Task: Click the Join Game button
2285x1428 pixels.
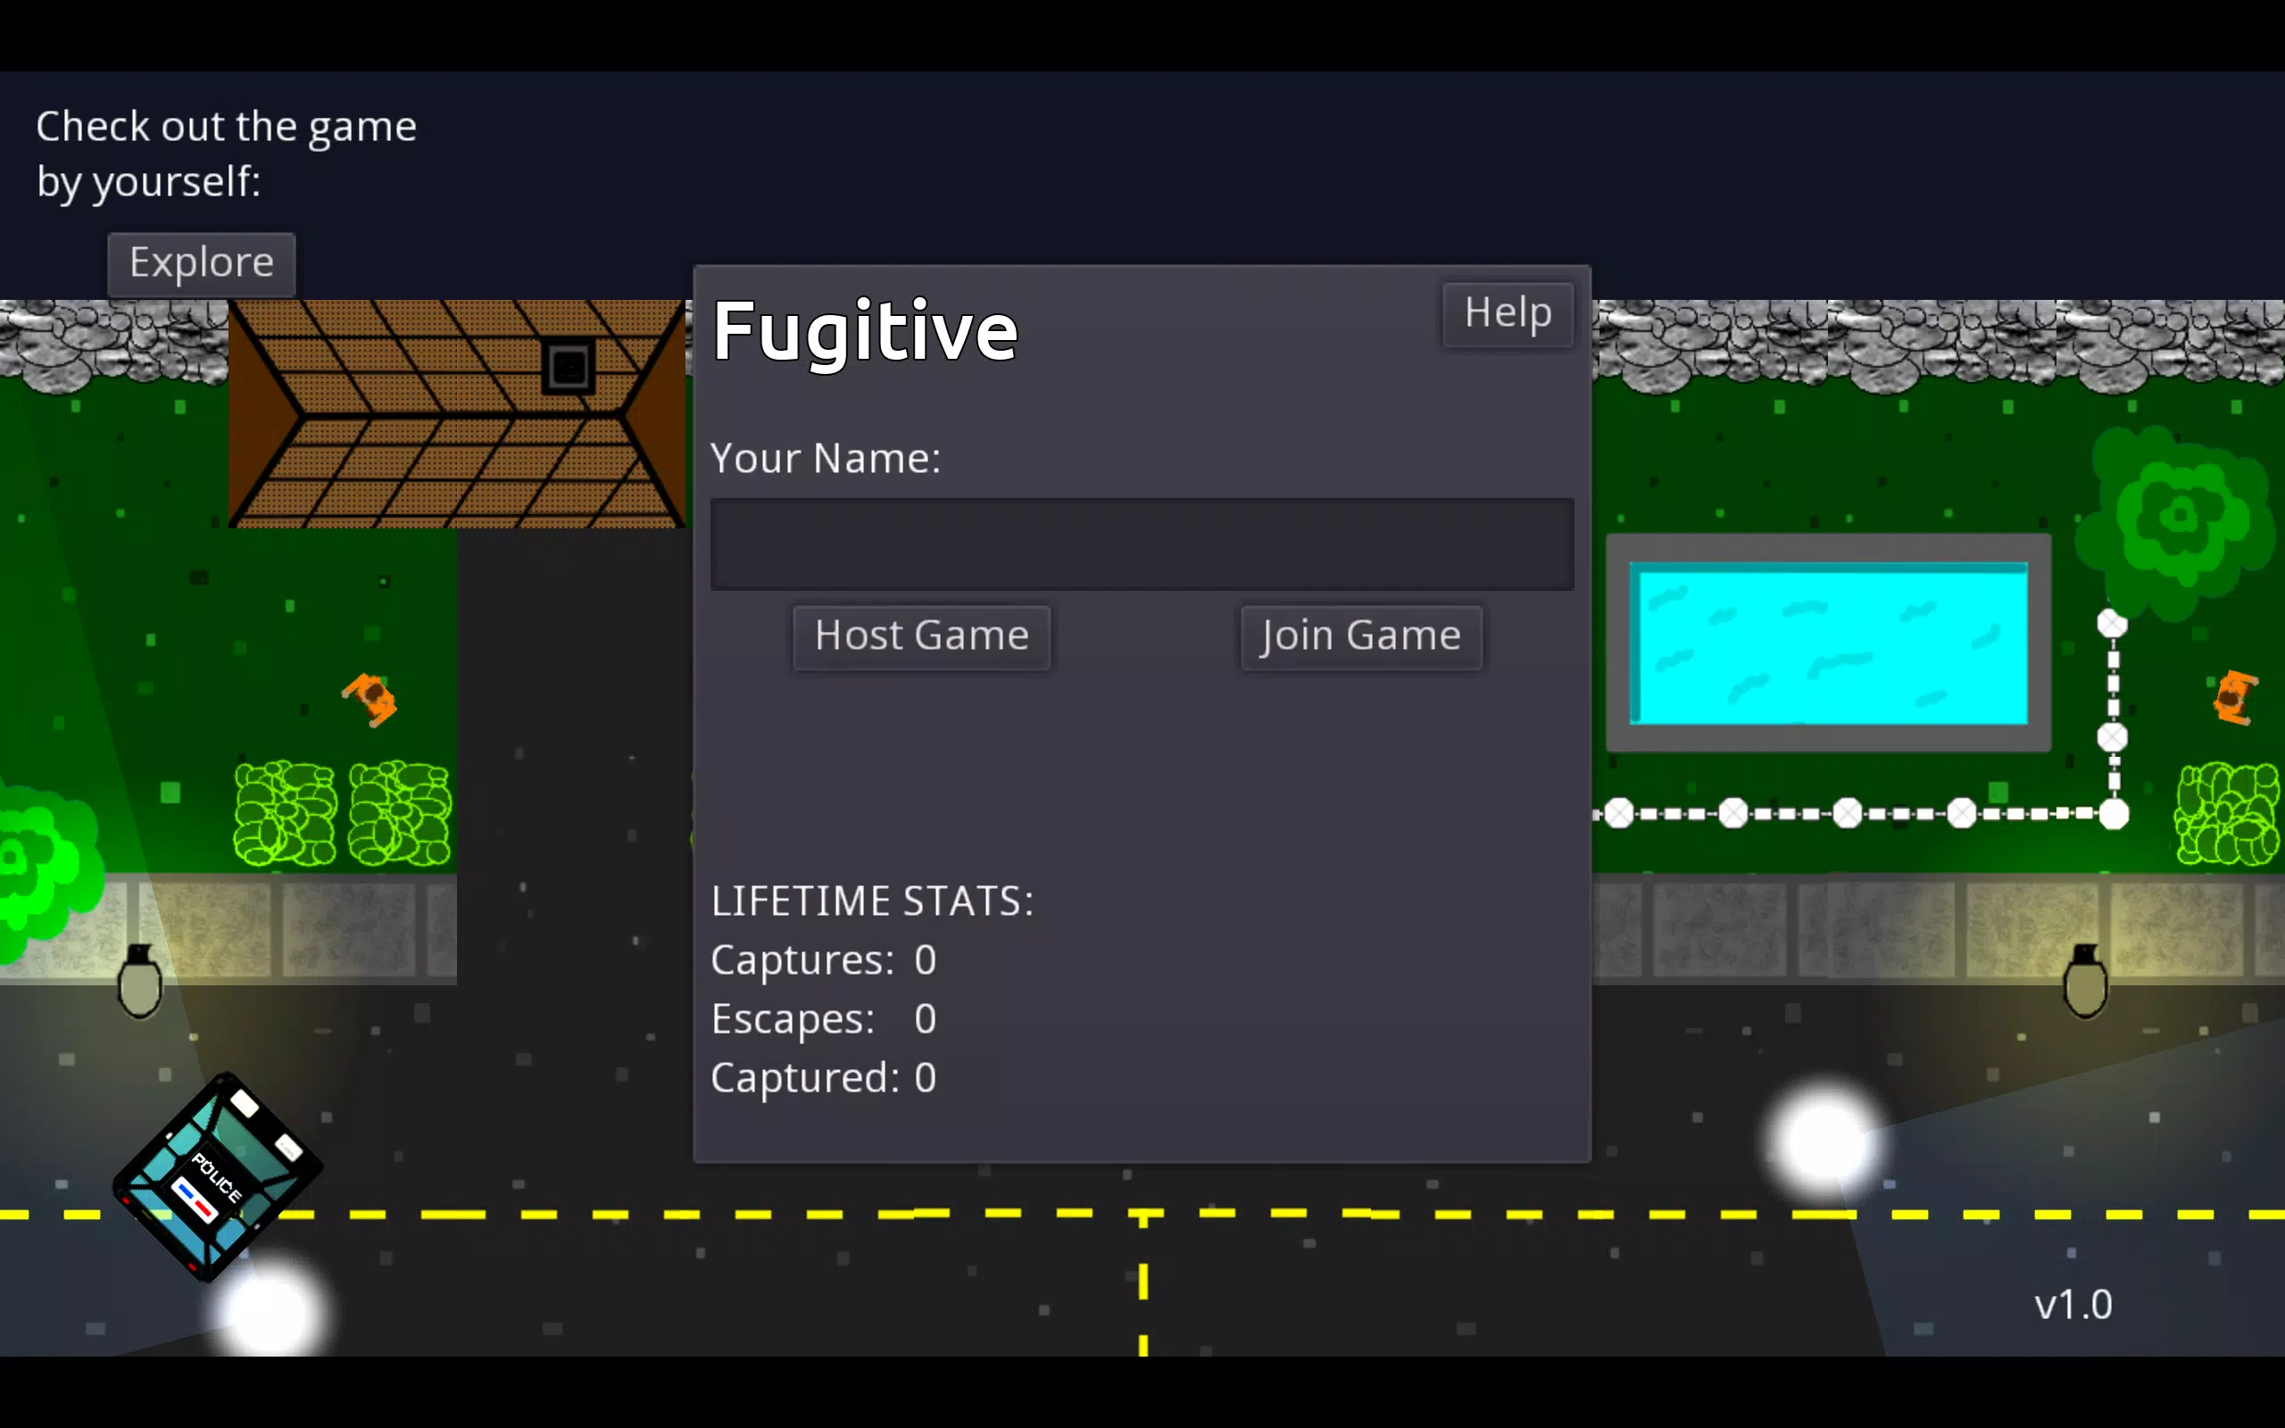Action: pyautogui.click(x=1360, y=636)
